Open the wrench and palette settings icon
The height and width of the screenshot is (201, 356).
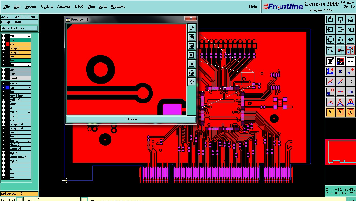(330, 49)
